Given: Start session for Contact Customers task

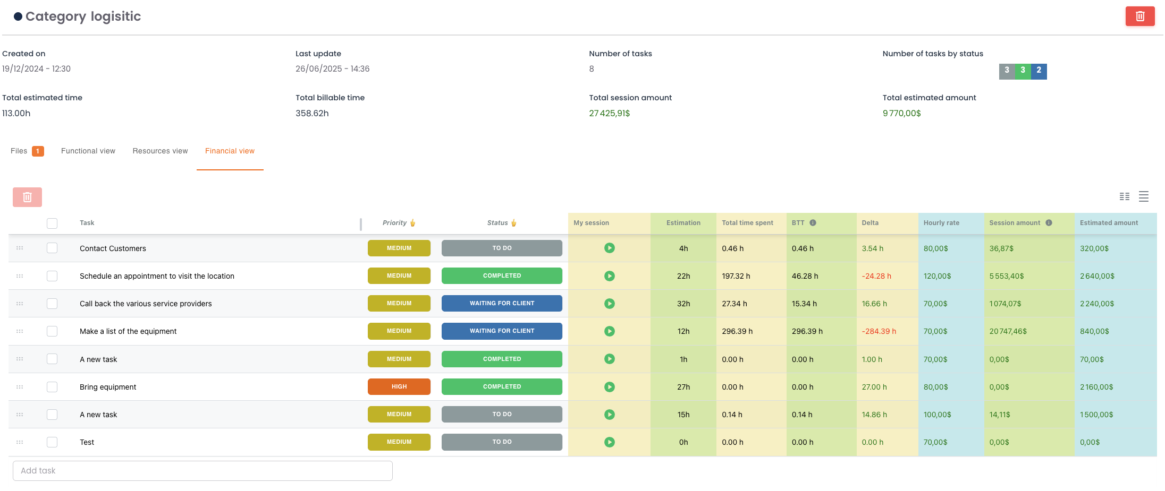Looking at the screenshot, I should [x=609, y=248].
